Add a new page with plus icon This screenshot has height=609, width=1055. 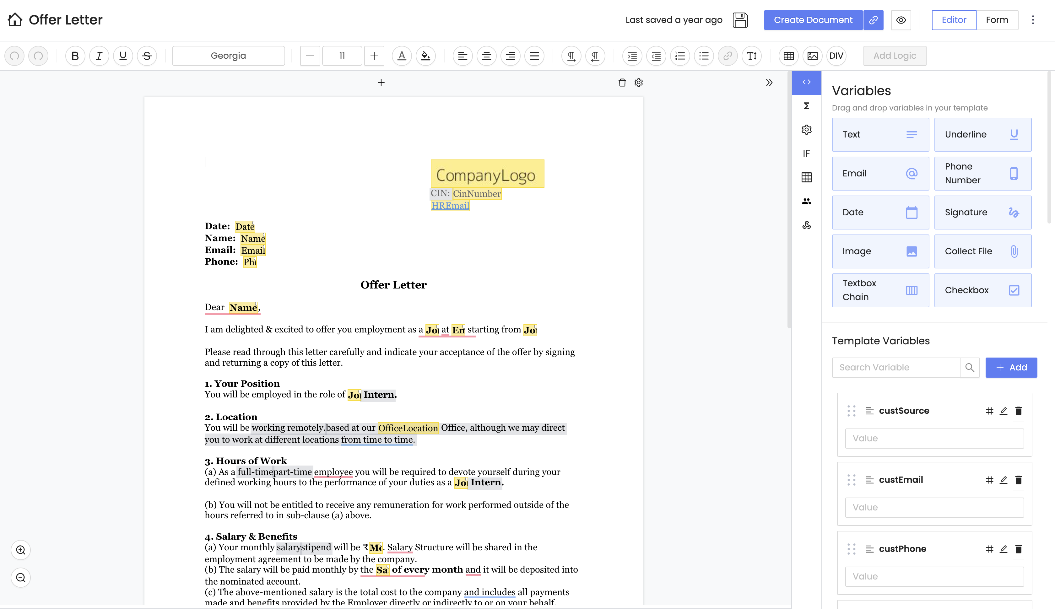(x=381, y=82)
